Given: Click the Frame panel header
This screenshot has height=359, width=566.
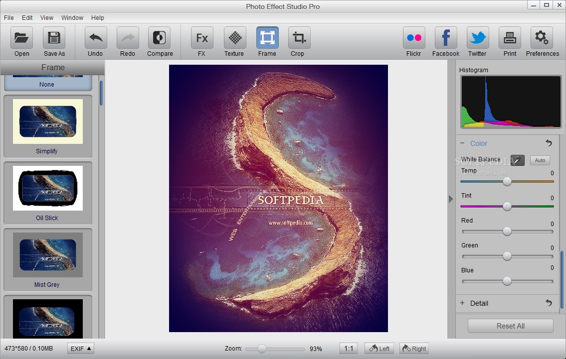Looking at the screenshot, I should 53,67.
